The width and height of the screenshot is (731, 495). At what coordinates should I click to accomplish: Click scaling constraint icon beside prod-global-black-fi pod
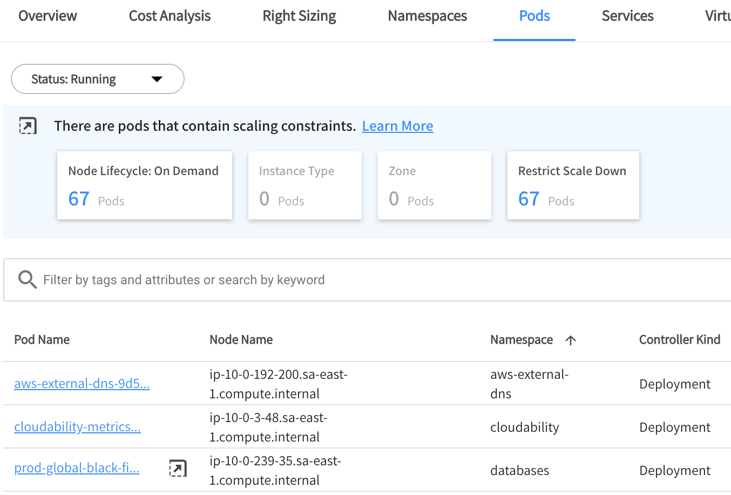point(178,468)
